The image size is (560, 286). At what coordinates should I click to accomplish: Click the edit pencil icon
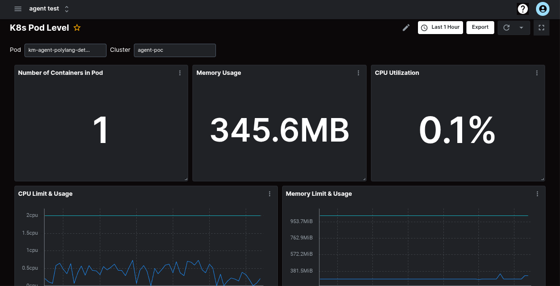click(405, 27)
